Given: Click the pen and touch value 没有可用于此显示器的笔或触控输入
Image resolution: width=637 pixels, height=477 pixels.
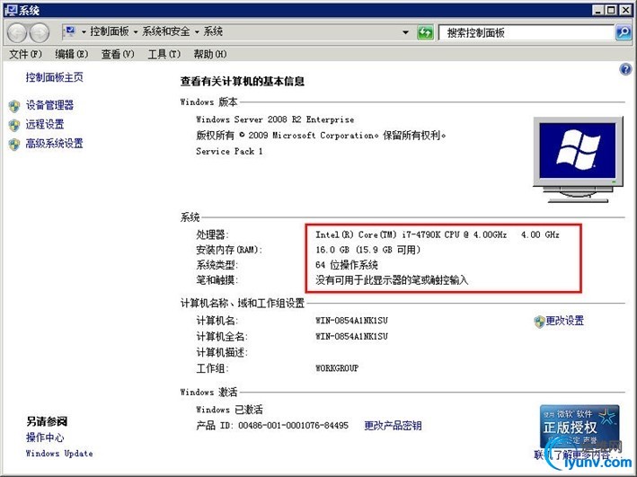Looking at the screenshot, I should pyautogui.click(x=392, y=280).
